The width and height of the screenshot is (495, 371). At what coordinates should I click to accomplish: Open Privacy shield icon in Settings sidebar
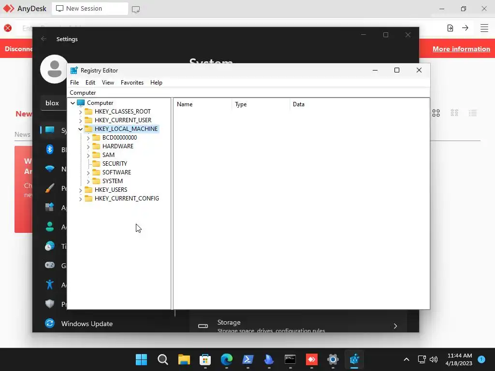[x=50, y=304]
